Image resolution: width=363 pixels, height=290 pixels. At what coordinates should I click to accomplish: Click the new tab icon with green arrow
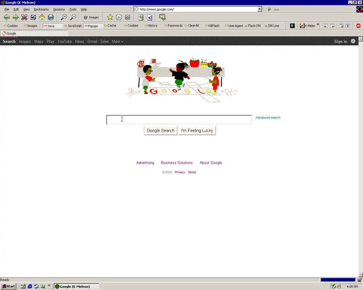[341, 26]
